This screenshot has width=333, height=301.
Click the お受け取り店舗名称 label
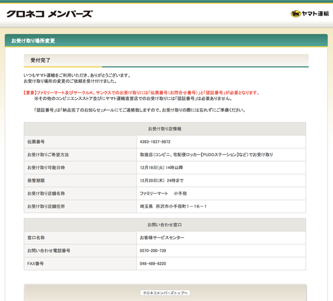[x=46, y=194]
